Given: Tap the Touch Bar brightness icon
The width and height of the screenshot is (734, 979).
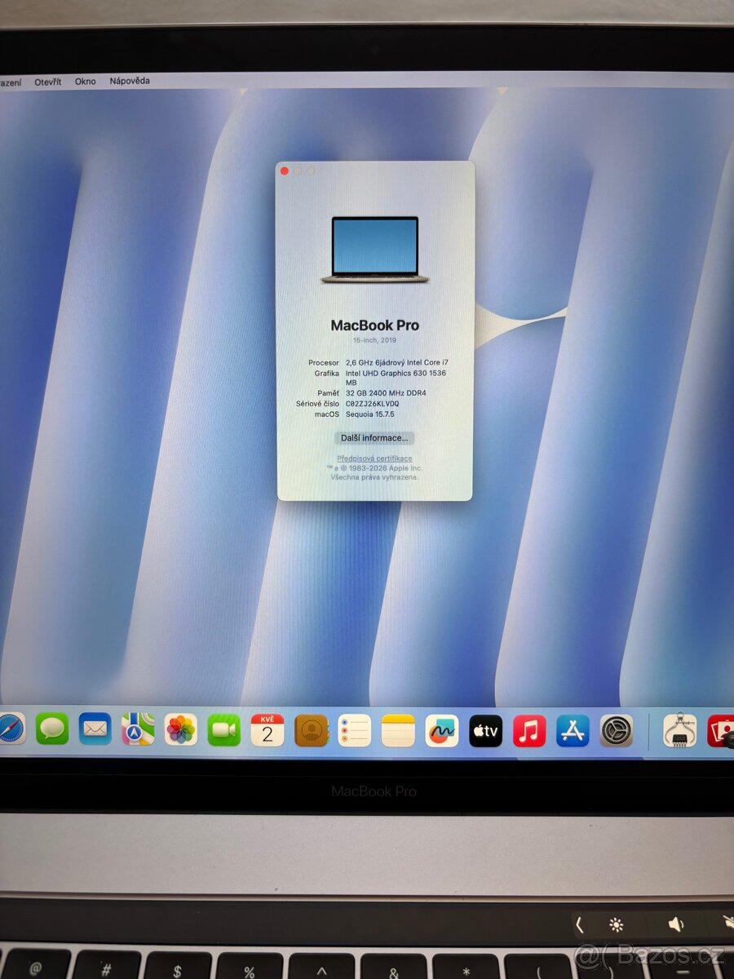Looking at the screenshot, I should point(617,924).
